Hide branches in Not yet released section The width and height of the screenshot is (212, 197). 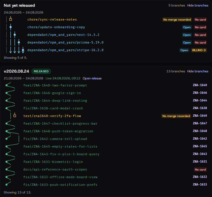click(x=198, y=5)
